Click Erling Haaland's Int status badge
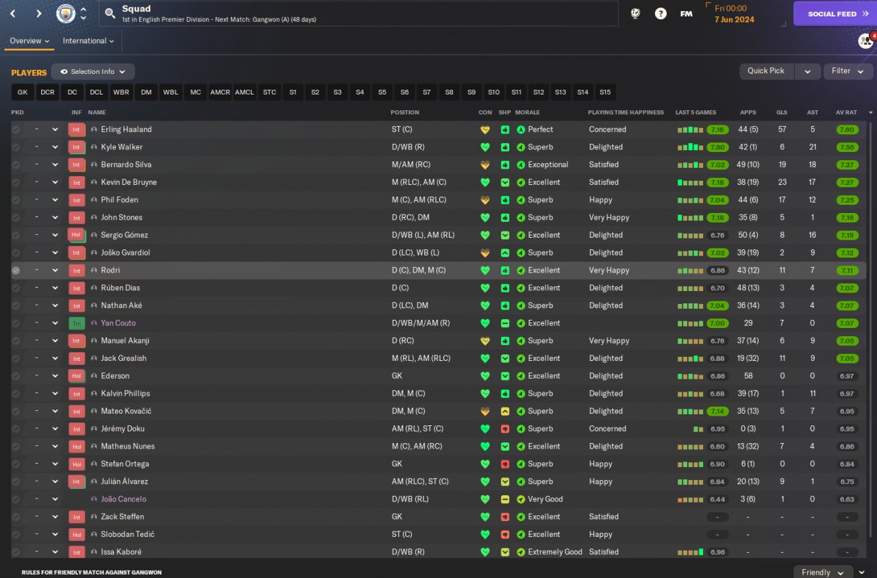Screen dimensions: 877x578 coord(76,129)
